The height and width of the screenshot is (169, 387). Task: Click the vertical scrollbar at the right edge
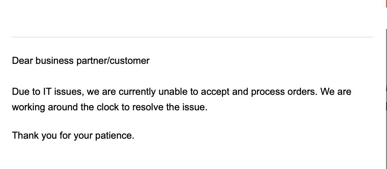(x=386, y=97)
